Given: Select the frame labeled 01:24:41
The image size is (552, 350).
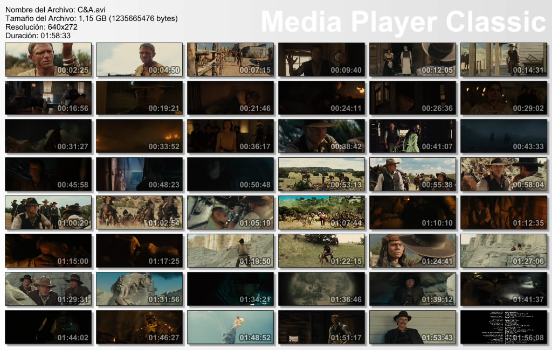Looking at the screenshot, I should pyautogui.click(x=412, y=251).
